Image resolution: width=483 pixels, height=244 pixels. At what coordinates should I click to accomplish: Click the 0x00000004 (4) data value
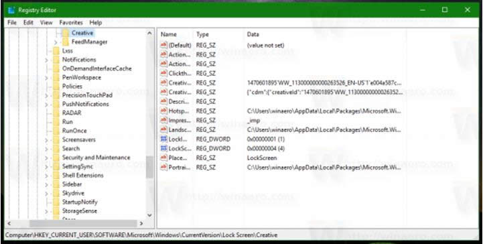tap(266, 149)
